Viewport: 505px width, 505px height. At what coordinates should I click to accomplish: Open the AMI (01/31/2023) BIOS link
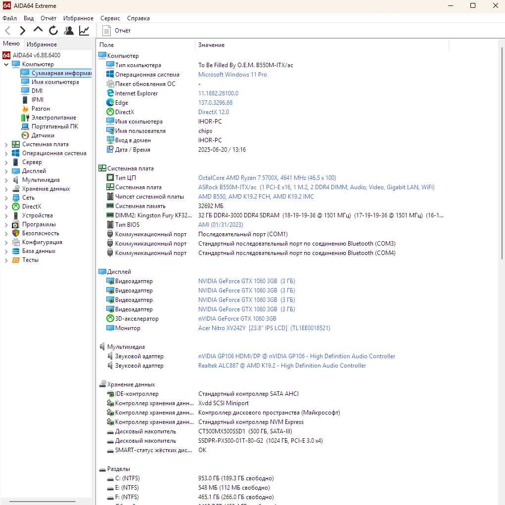click(221, 225)
